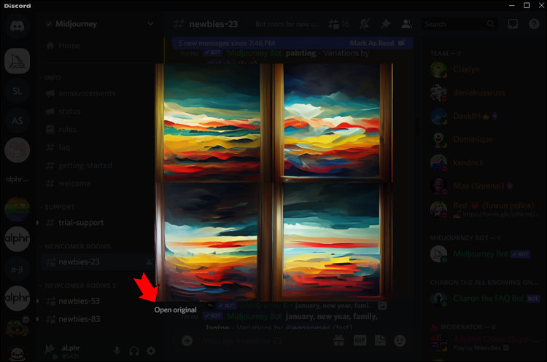Screen dimensions: 547x362
Task: Expand the newbies-53 channel arrow
Action: point(38,301)
